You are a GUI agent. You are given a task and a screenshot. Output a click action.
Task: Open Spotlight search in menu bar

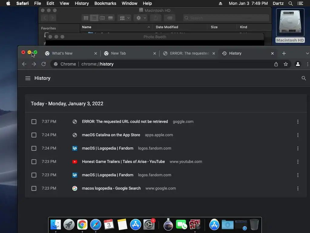[x=290, y=3]
